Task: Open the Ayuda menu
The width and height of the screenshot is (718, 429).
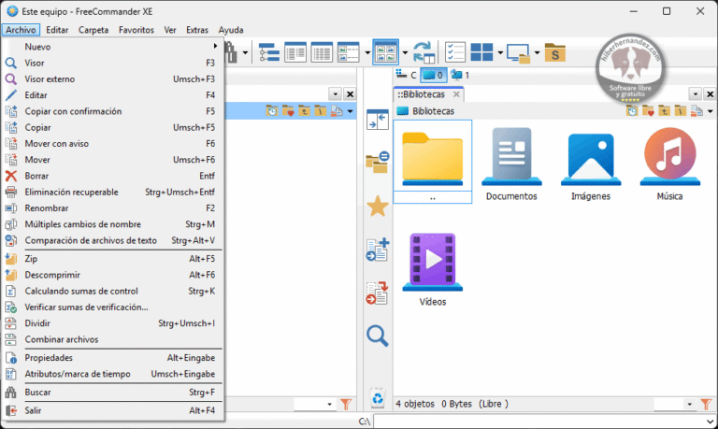Action: pyautogui.click(x=231, y=30)
